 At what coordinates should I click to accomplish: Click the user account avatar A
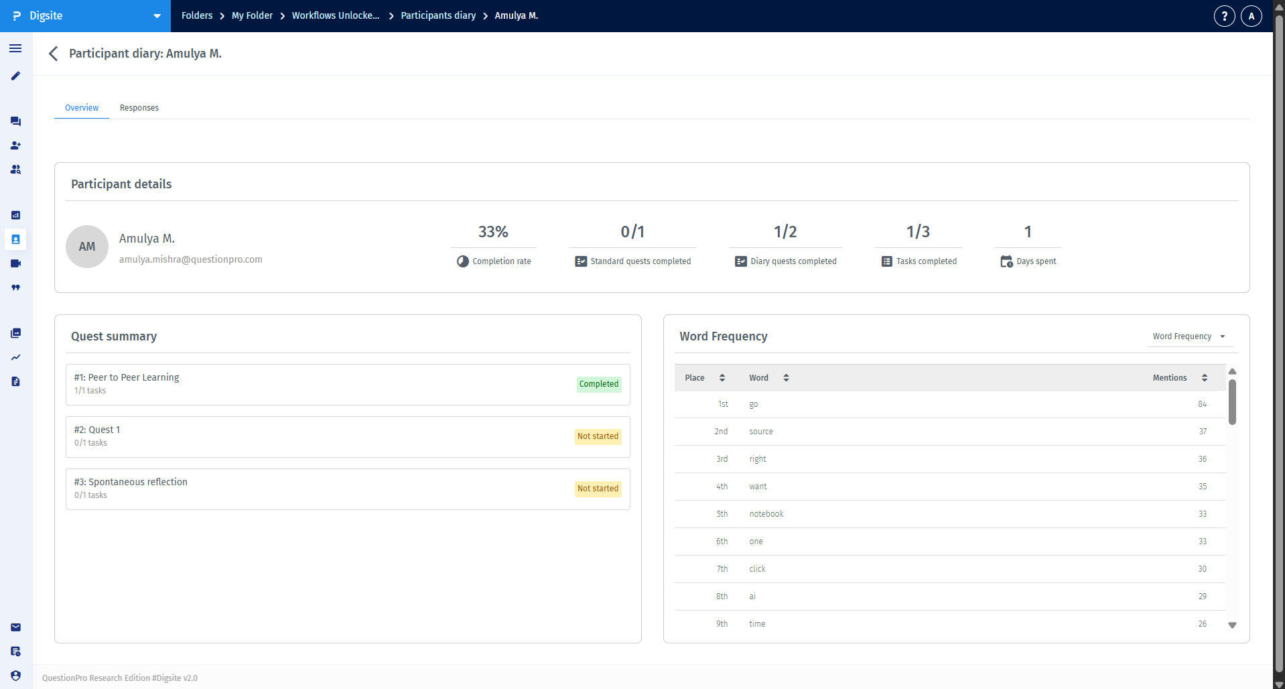point(1251,16)
